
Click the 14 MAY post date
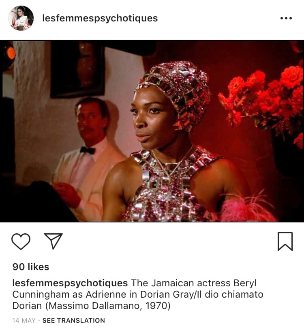click(x=24, y=320)
